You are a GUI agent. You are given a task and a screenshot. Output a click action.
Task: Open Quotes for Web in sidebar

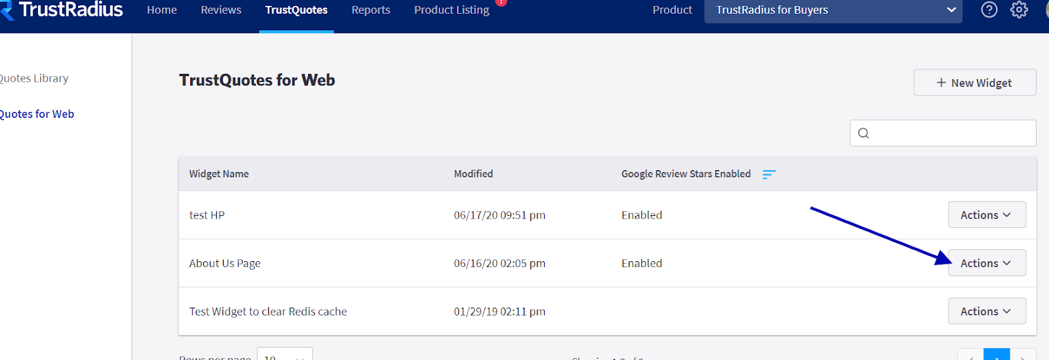(37, 114)
